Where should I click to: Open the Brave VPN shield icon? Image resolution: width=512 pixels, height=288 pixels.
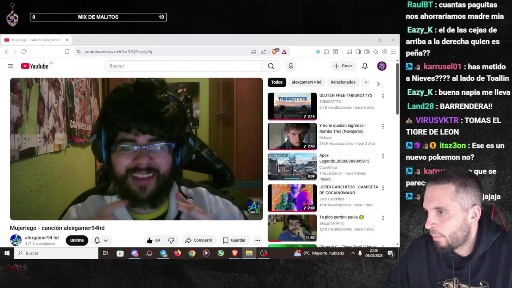[384, 52]
